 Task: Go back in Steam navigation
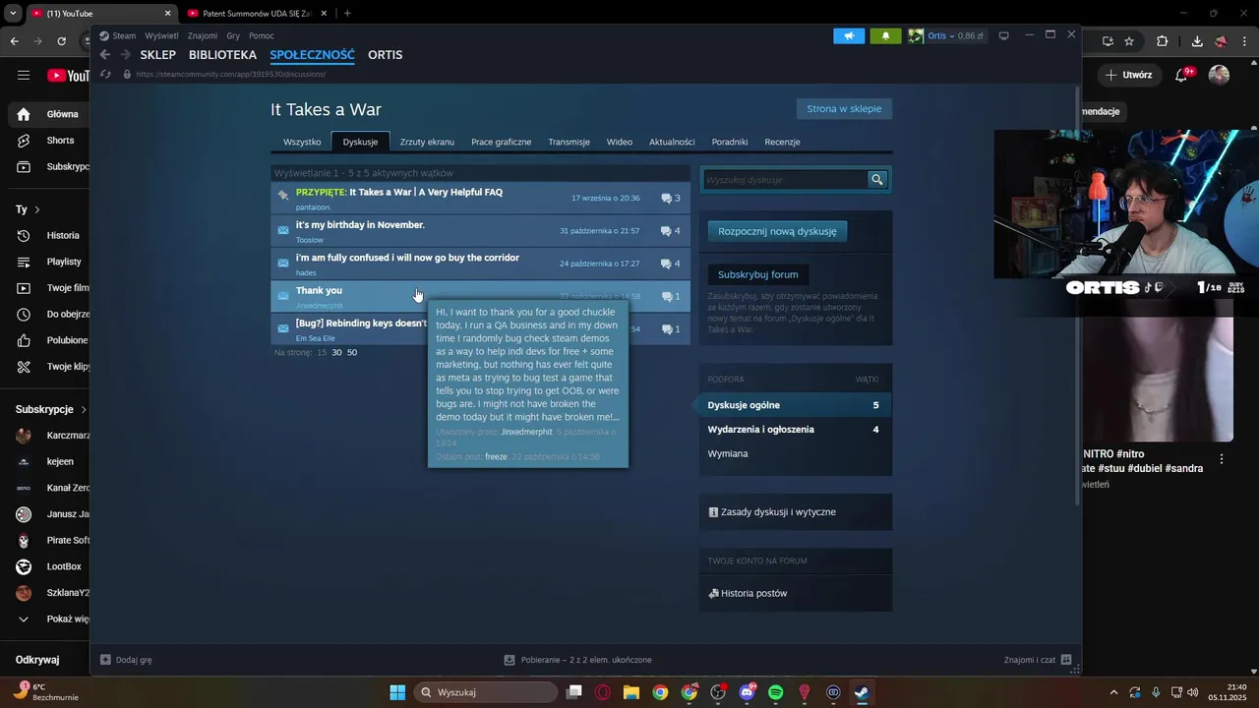click(x=105, y=55)
